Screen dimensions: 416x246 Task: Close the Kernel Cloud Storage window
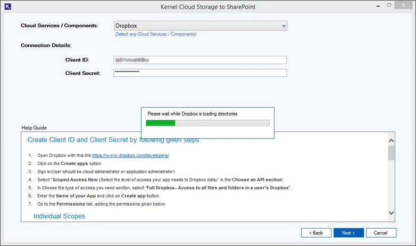coord(404,5)
